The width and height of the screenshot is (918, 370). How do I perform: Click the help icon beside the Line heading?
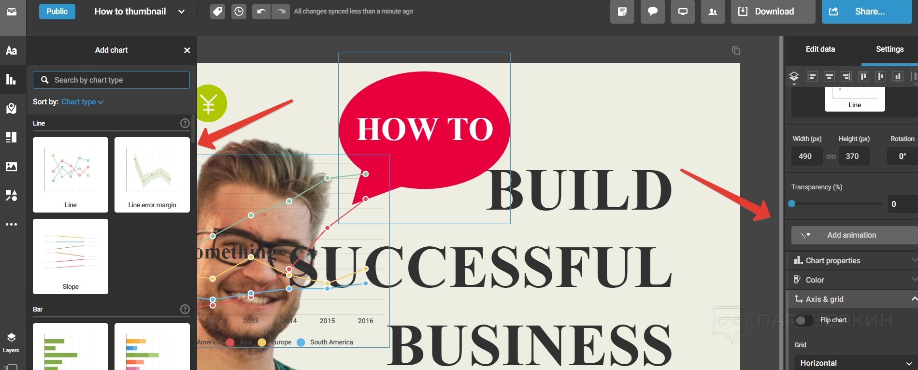pos(185,123)
